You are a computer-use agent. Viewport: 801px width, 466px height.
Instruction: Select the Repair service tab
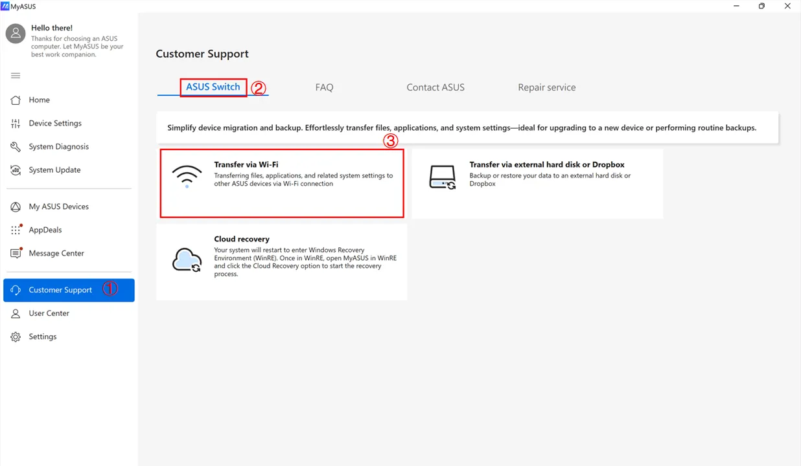coord(546,87)
